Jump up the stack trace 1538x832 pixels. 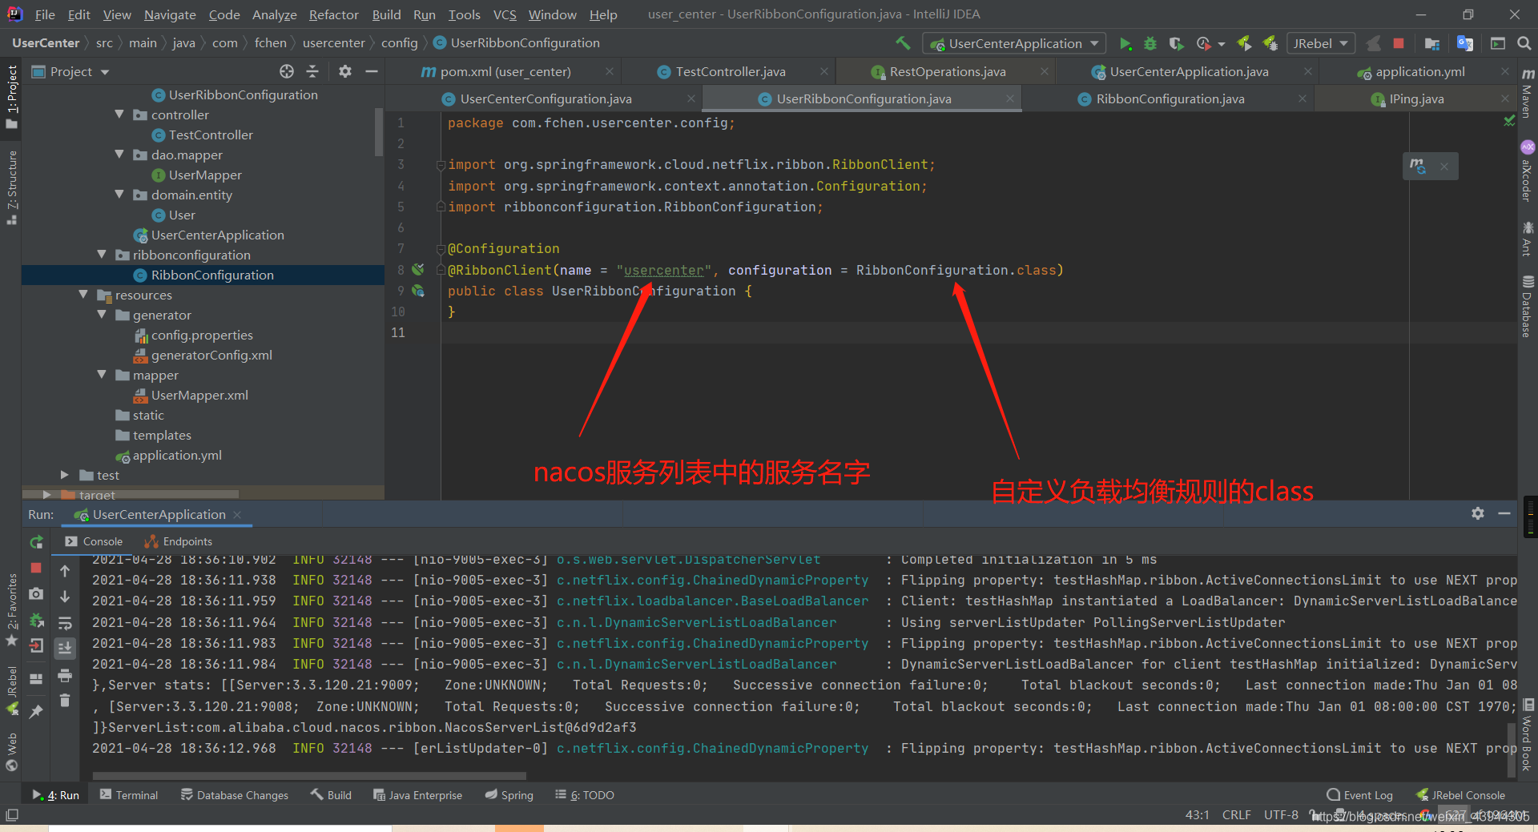point(65,571)
